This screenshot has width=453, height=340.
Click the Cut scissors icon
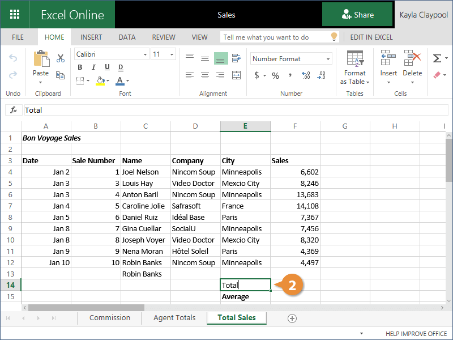(x=61, y=58)
